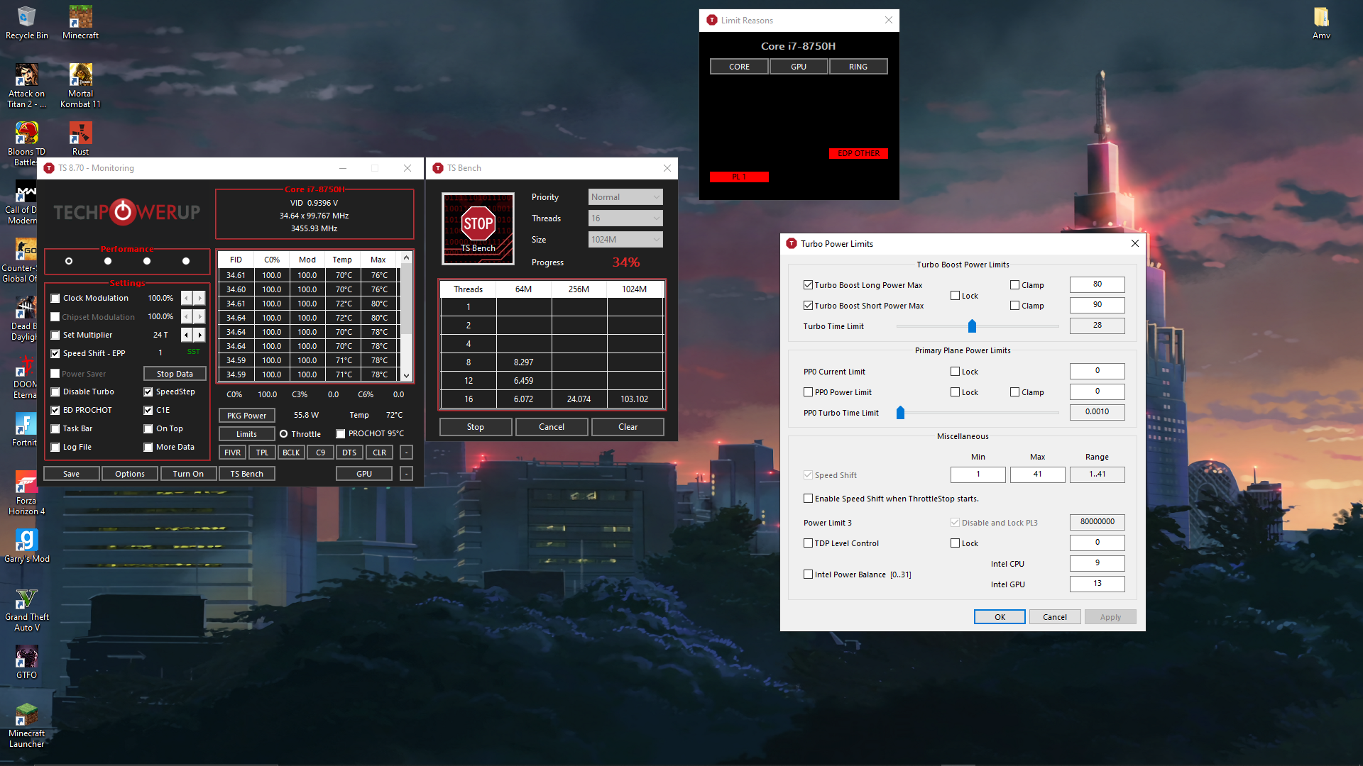1363x766 pixels.
Task: Click the Limit Reasons title bar icon
Action: 712,20
